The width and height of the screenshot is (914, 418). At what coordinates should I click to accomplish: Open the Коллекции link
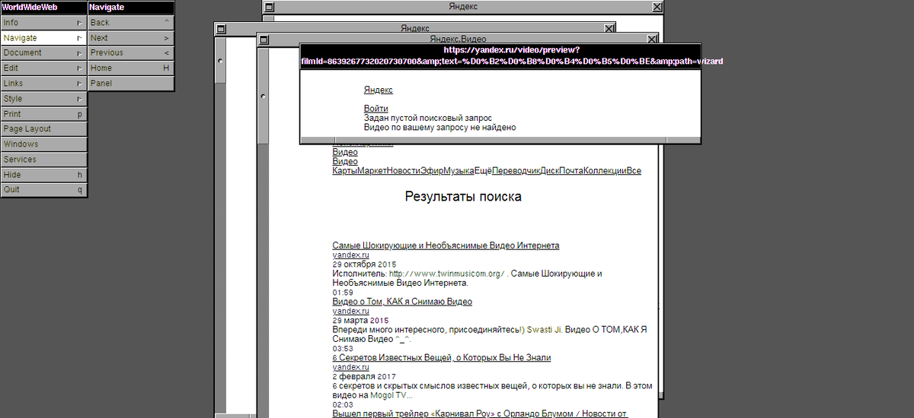click(605, 171)
